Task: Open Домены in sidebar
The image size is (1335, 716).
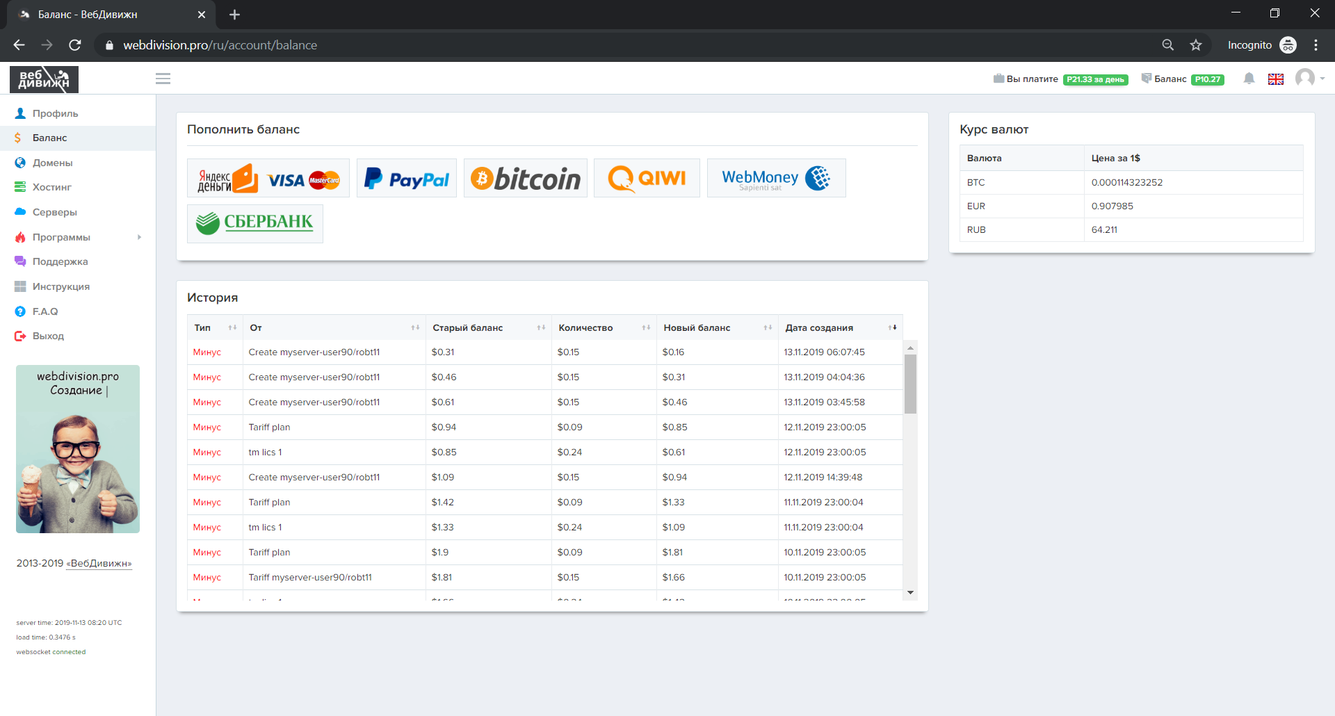Action: point(52,163)
